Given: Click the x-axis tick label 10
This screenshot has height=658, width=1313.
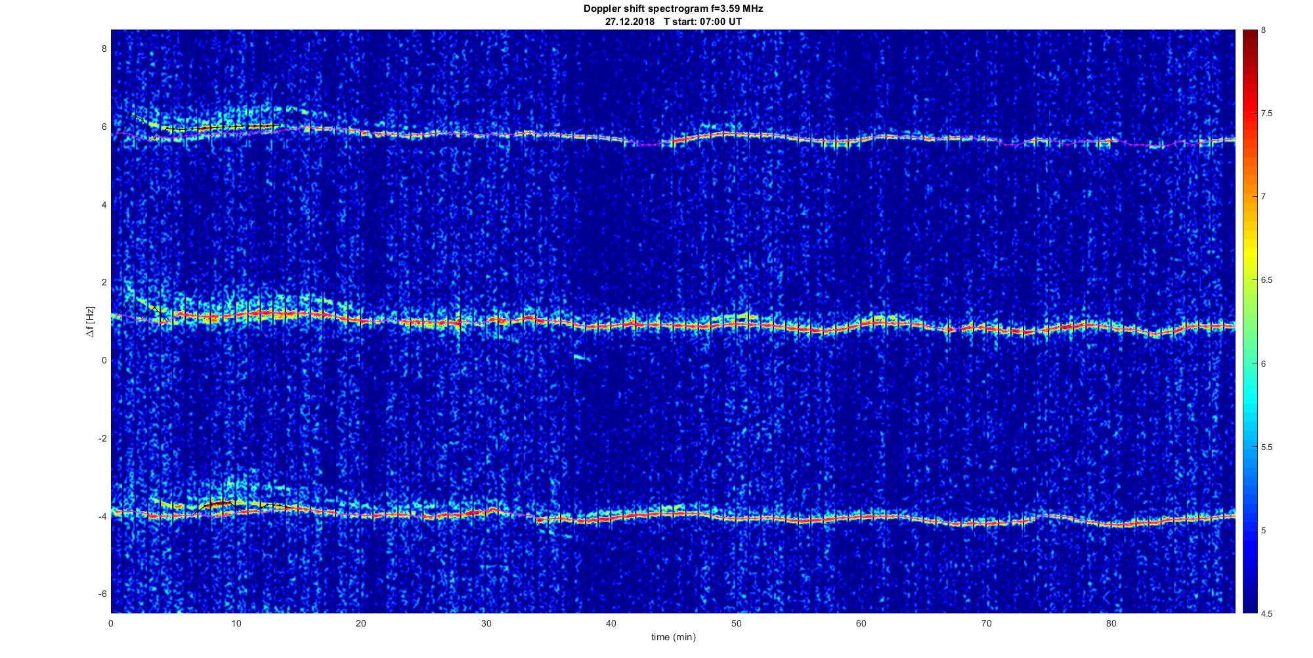Looking at the screenshot, I should point(236,623).
